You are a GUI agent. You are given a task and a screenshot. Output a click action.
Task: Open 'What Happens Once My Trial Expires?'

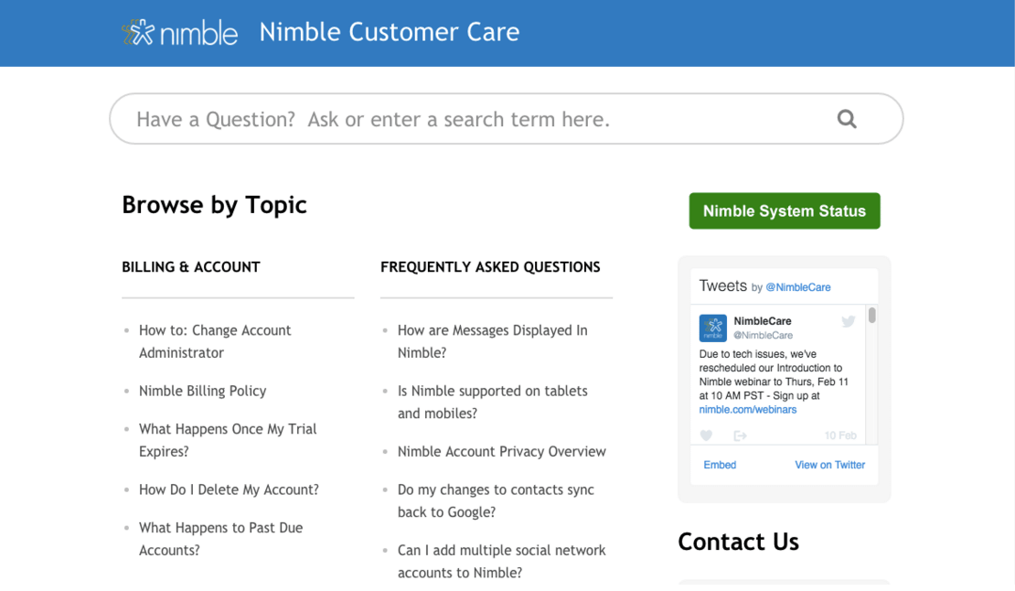[228, 440]
